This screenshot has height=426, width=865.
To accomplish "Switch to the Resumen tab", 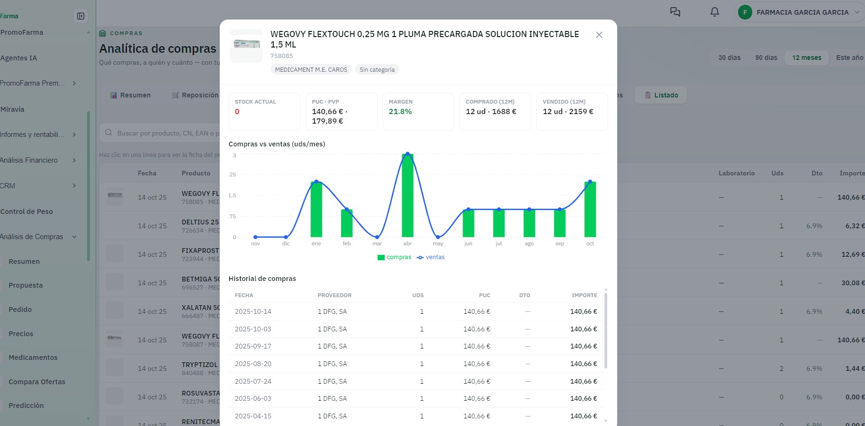I will click(130, 95).
